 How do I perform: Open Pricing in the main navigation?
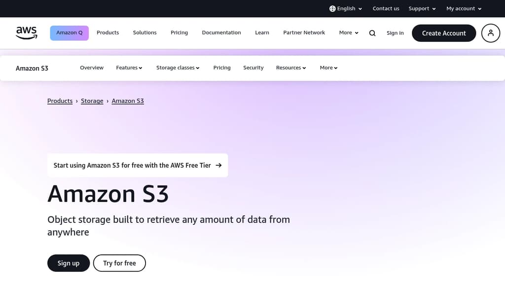coord(179,33)
